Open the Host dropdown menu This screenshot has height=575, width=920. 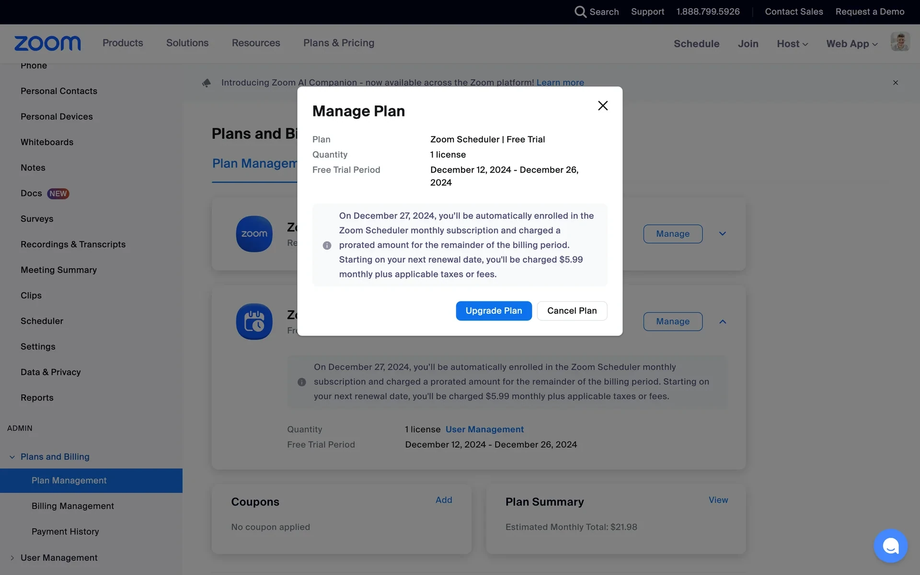tap(792, 44)
